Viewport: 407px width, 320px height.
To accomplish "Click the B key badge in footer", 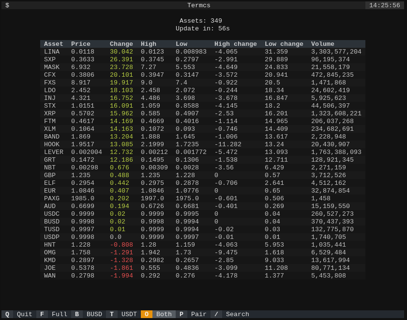I will (x=77, y=314).
